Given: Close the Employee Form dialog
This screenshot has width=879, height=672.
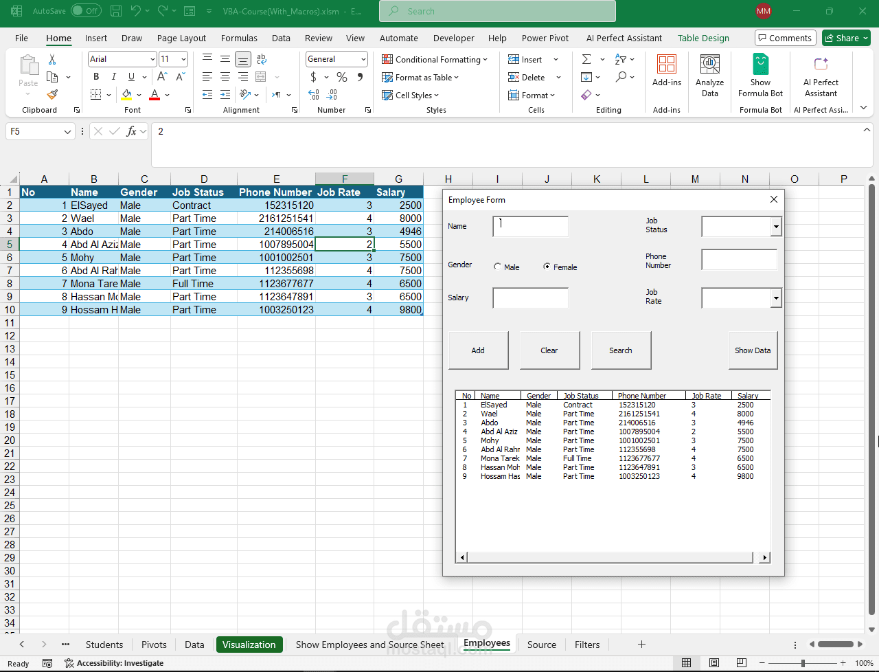Looking at the screenshot, I should [x=774, y=199].
